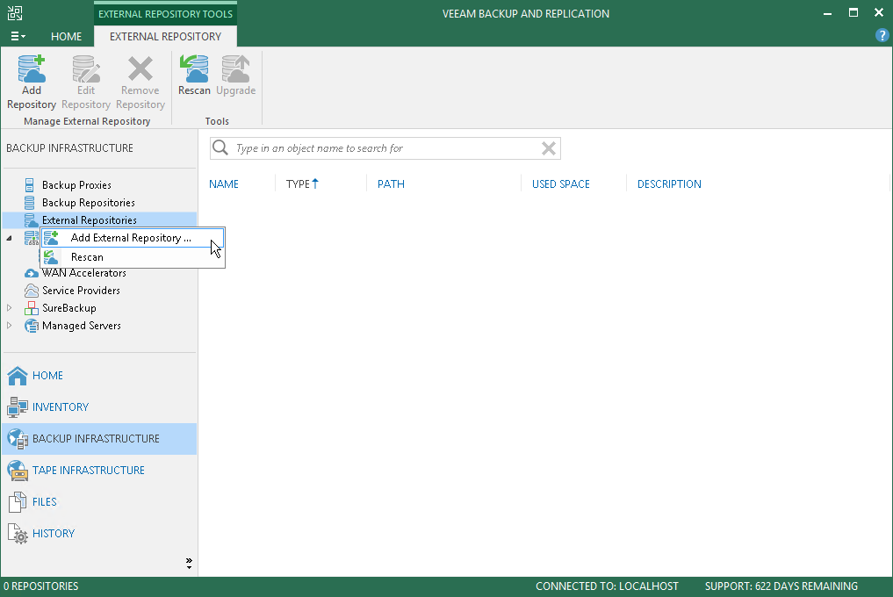The width and height of the screenshot is (893, 597).
Task: Open the main hamburger menu
Action: pyautogui.click(x=18, y=37)
